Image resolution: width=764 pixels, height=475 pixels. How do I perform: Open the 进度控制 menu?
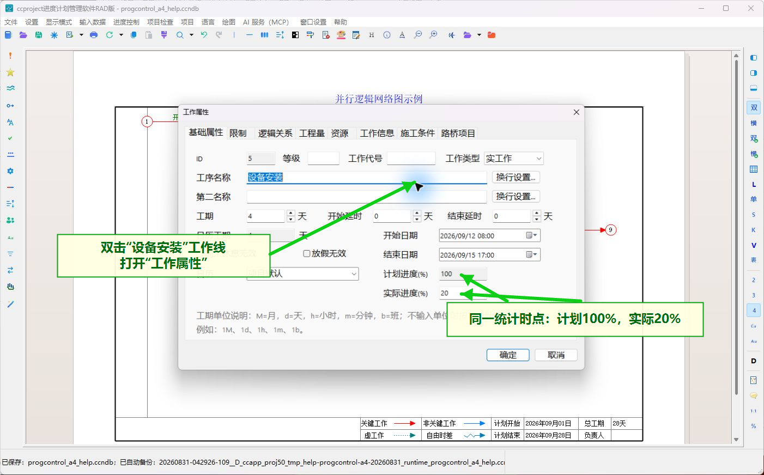126,22
